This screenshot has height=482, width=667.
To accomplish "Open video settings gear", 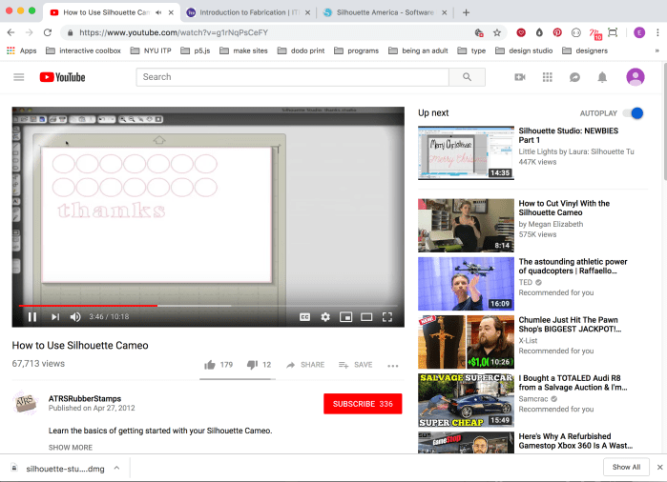I will click(325, 317).
